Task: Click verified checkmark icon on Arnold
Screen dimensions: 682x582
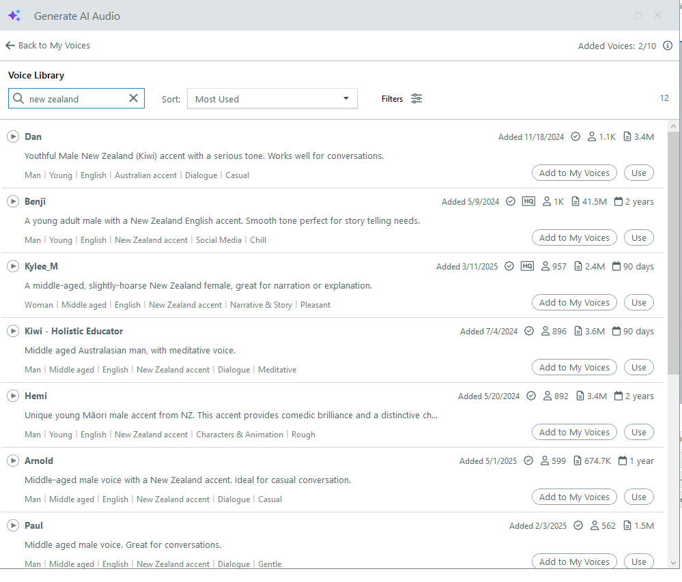Action: click(528, 461)
